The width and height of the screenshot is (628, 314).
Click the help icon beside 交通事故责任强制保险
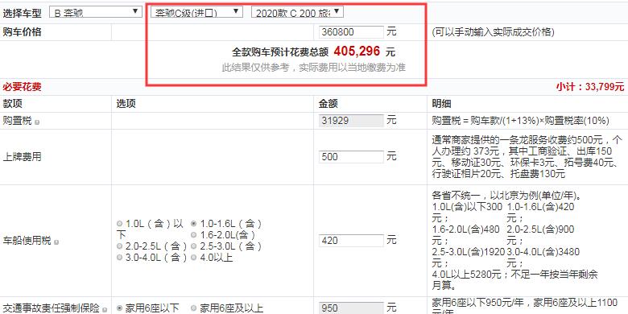click(105, 310)
